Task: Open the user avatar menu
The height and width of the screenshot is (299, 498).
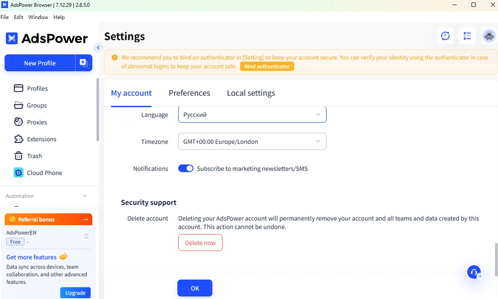Action: point(489,36)
